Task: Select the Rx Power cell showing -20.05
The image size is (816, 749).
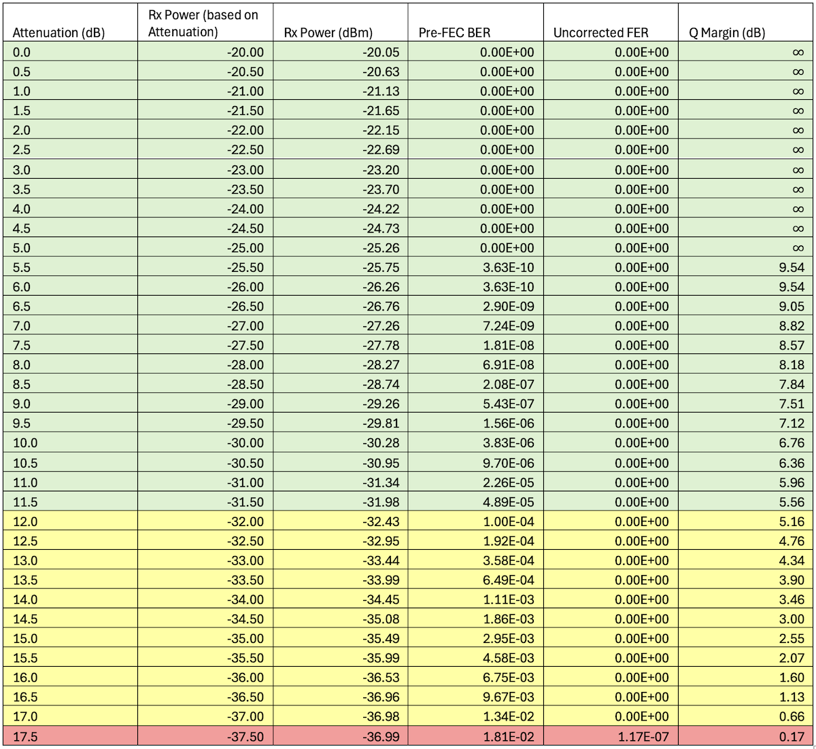Action: coord(341,52)
